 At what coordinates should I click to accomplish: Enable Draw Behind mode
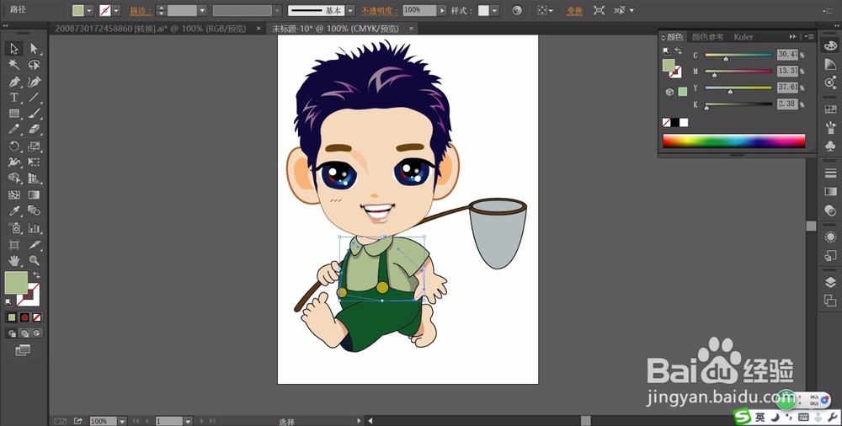[24, 333]
